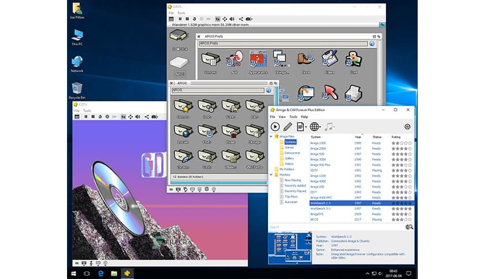483x279 pixels.
Task: Click the volume icon in CDTV window toolbar
Action: point(138,117)
